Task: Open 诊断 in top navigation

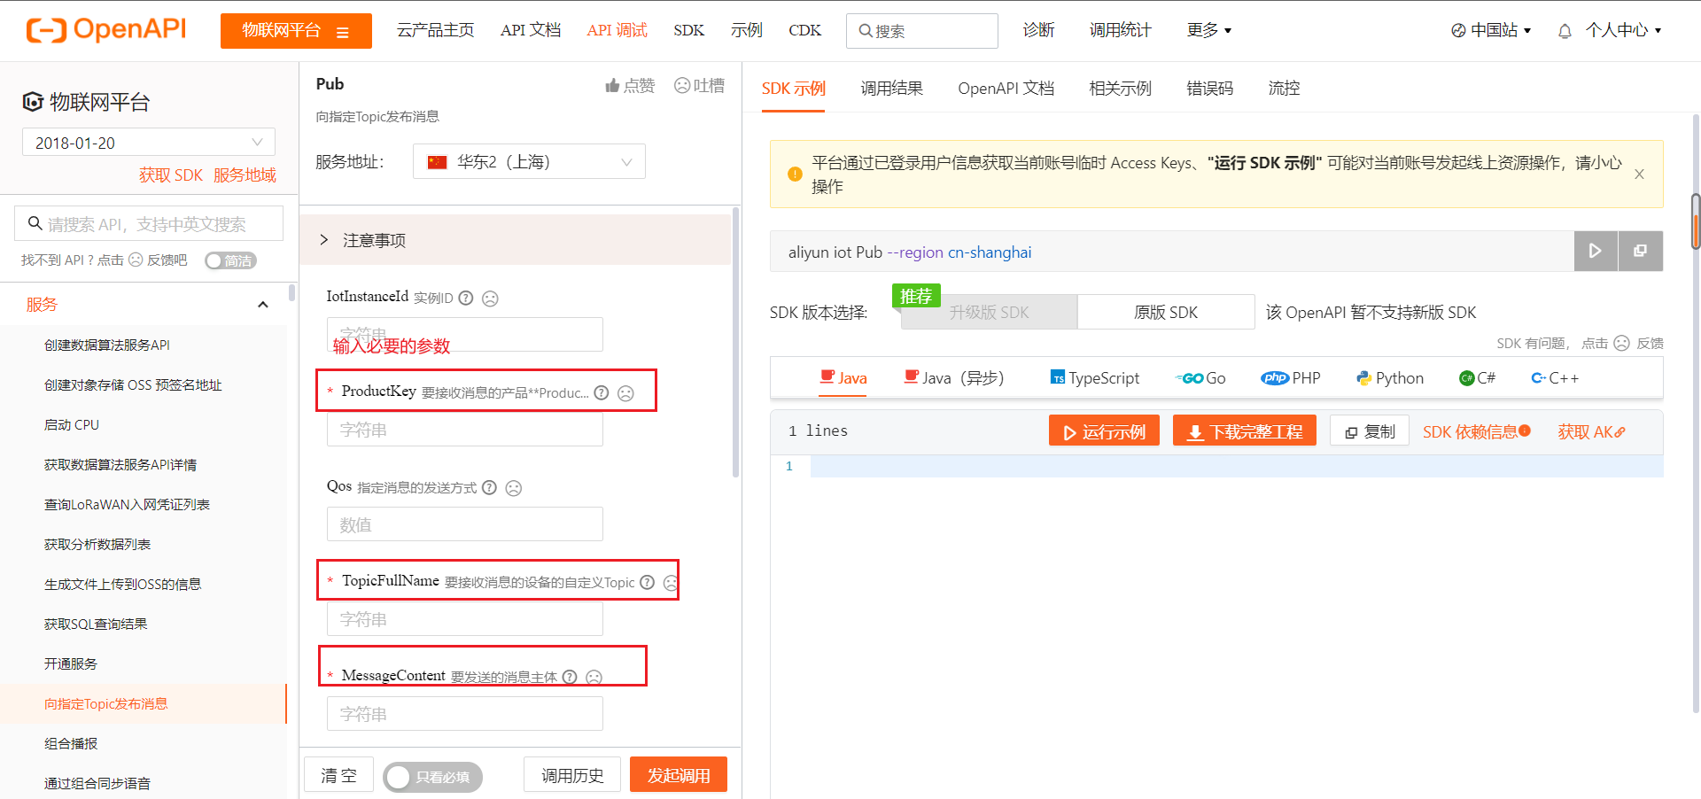Action: (x=1038, y=30)
